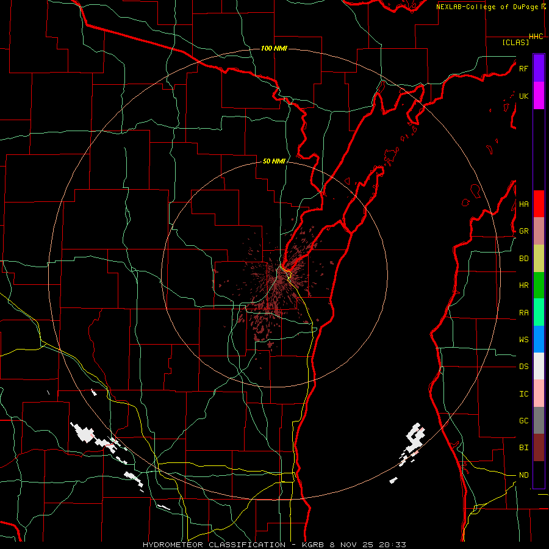The height and width of the screenshot is (549, 549).
Task: Click the NEXLAB-College of DuPage title
Action: [x=489, y=7]
